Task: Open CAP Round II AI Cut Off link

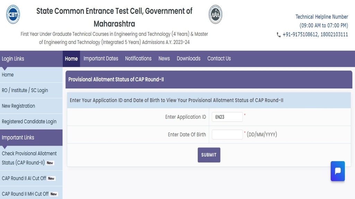Action: click(24, 178)
